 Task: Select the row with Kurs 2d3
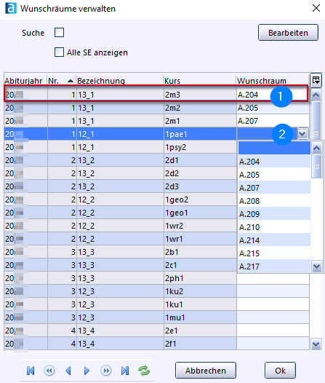(x=121, y=186)
